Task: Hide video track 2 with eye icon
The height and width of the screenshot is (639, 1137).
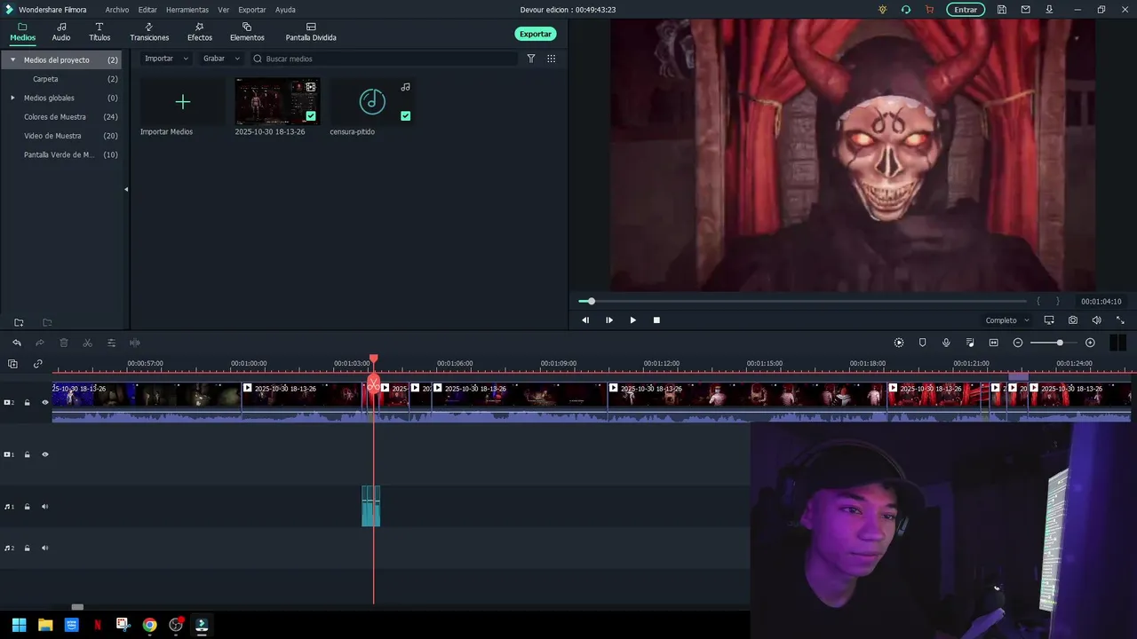Action: (x=45, y=403)
